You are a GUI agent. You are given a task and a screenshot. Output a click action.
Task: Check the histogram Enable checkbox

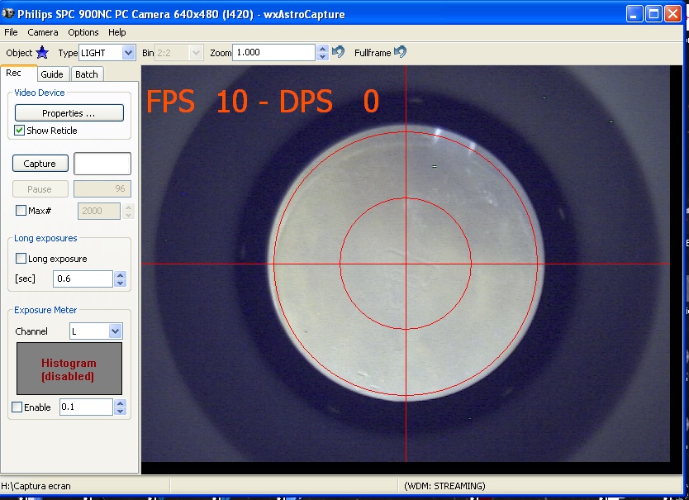17,407
